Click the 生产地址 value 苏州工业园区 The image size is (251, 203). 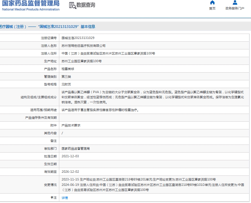[x=82, y=61]
